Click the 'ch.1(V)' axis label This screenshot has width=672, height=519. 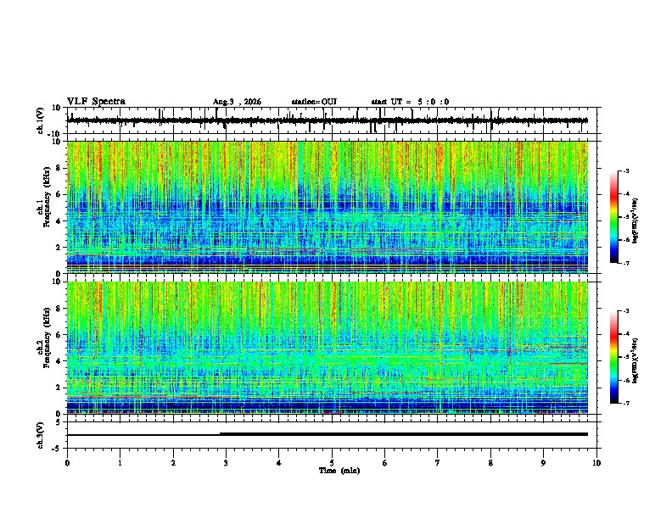[x=41, y=120]
